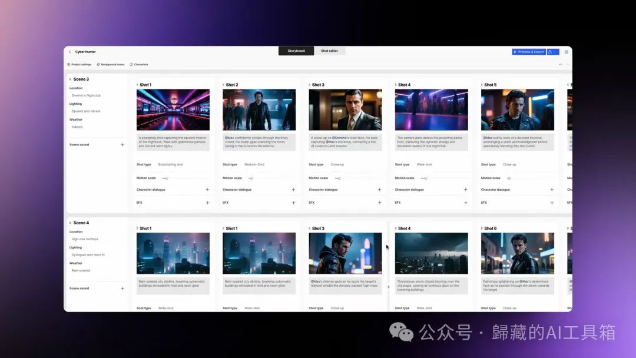Open Background music options
This screenshot has height=358, width=636.
(x=110, y=64)
